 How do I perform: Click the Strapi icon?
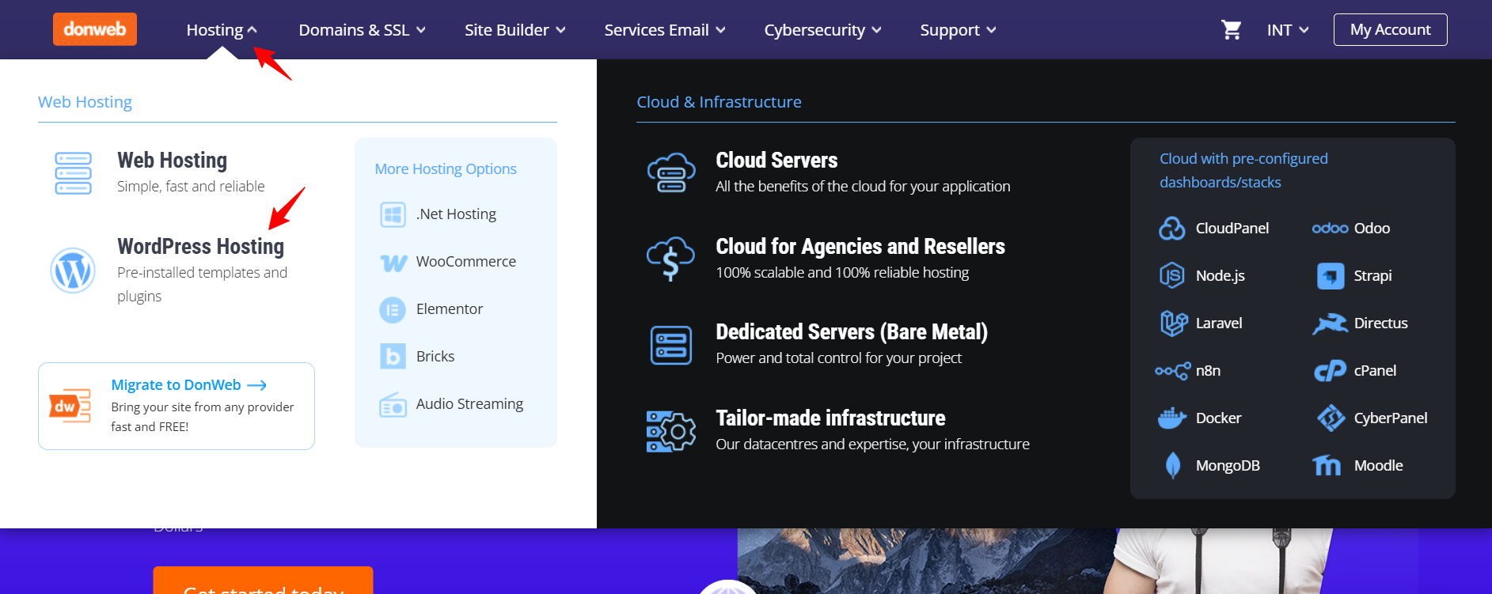pyautogui.click(x=1330, y=276)
